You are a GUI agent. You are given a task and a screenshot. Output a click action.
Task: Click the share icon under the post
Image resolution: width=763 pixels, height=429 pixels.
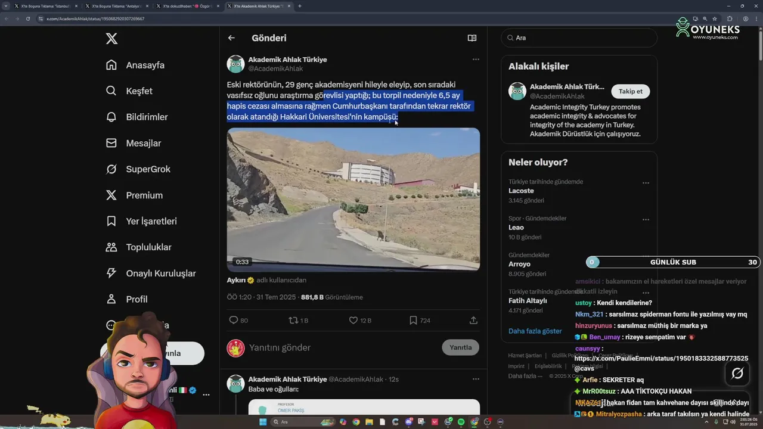[x=473, y=321]
